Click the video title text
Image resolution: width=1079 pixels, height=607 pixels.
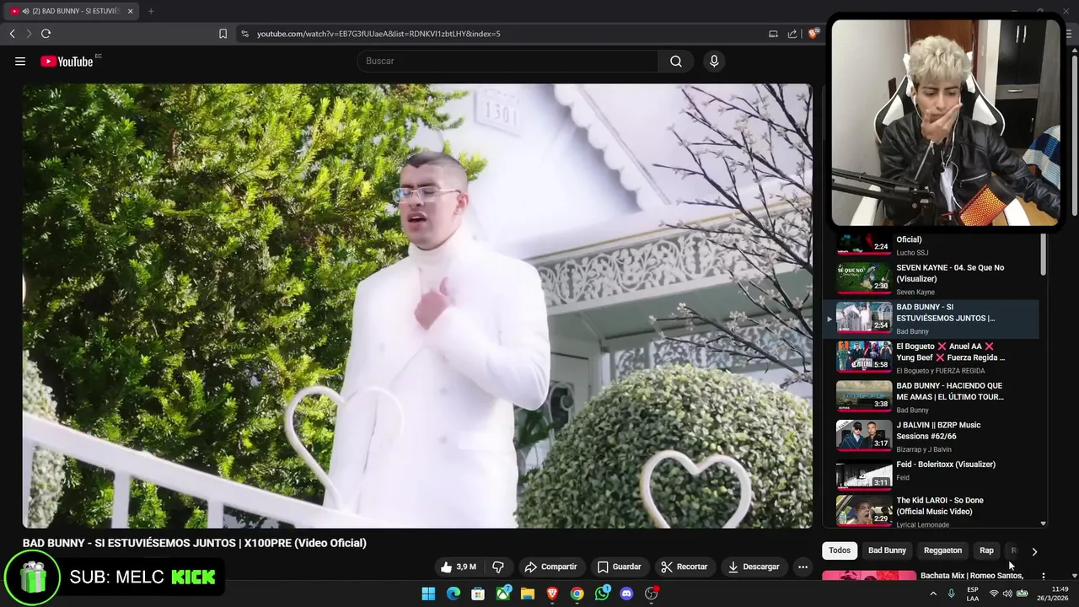point(195,543)
